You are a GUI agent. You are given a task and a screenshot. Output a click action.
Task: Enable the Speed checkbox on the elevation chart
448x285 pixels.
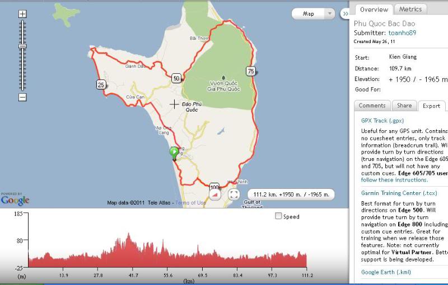[278, 216]
